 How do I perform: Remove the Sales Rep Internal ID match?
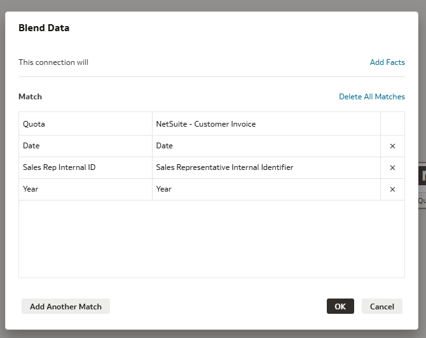coord(392,168)
